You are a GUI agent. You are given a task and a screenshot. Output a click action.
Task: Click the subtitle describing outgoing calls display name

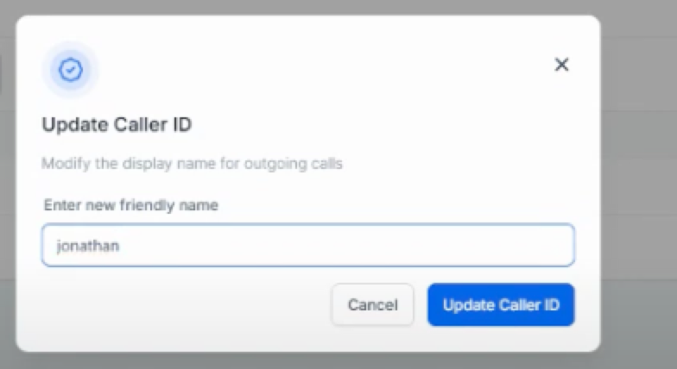(192, 164)
